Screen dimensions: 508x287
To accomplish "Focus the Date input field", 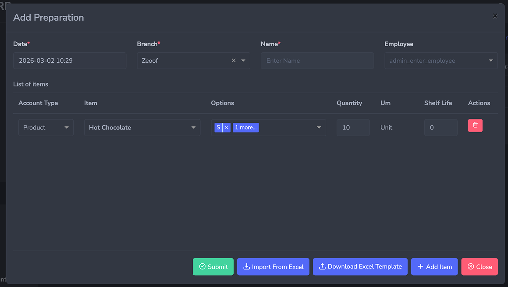I will point(70,61).
